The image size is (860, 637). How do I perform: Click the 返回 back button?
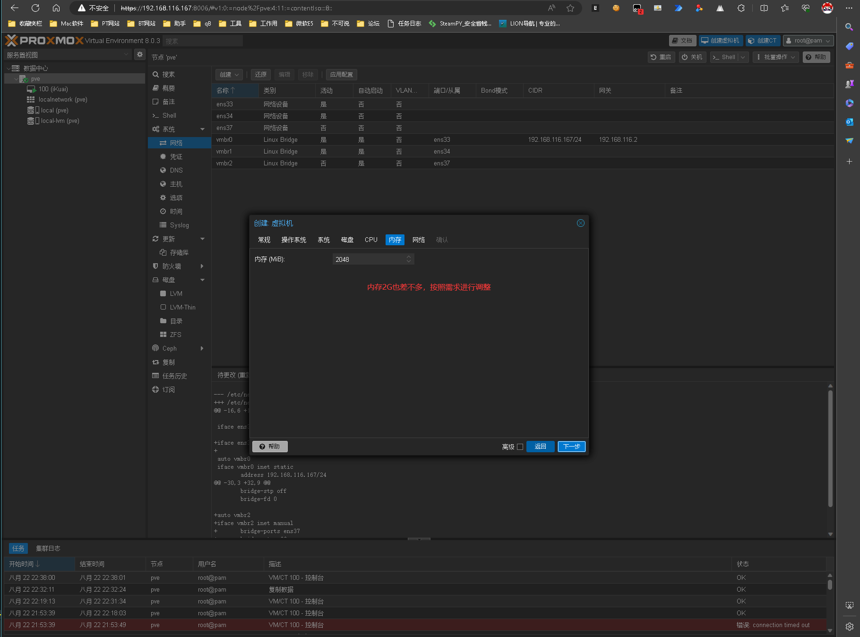coord(540,447)
